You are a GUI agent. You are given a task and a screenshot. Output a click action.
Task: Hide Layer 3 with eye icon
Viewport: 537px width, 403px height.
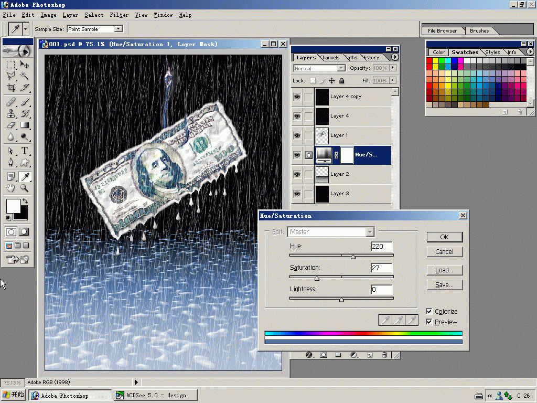297,194
